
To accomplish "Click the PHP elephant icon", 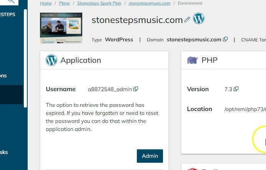I will (x=192, y=60).
